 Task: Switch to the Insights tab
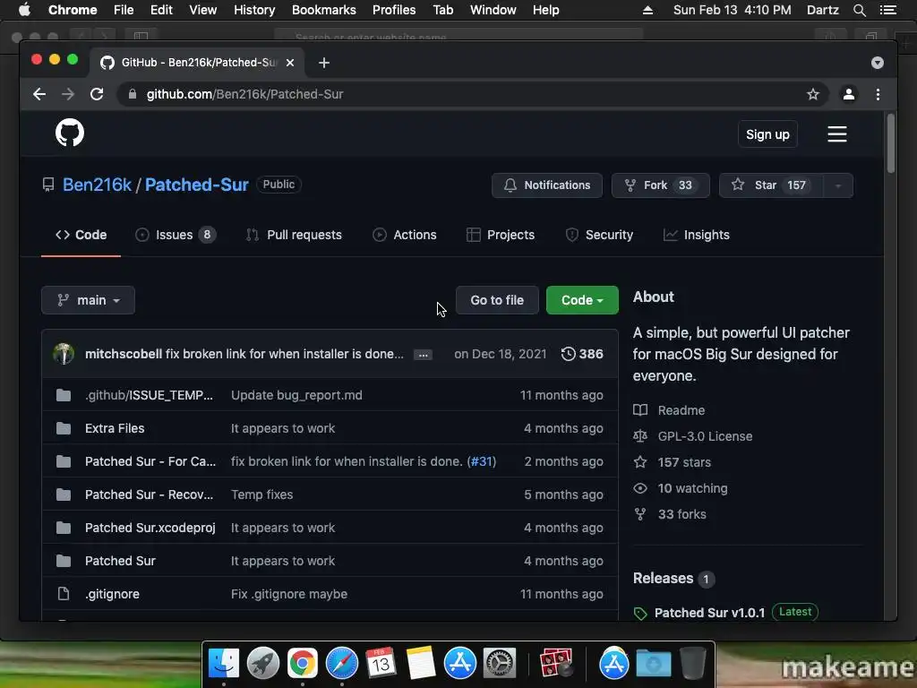[x=696, y=236]
